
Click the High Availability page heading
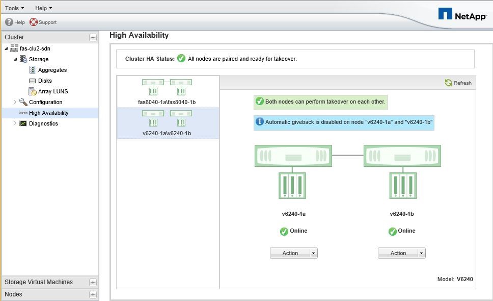point(139,35)
